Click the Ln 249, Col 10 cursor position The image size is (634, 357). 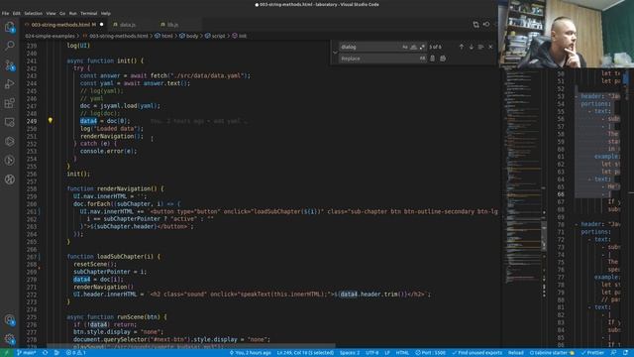(305, 353)
